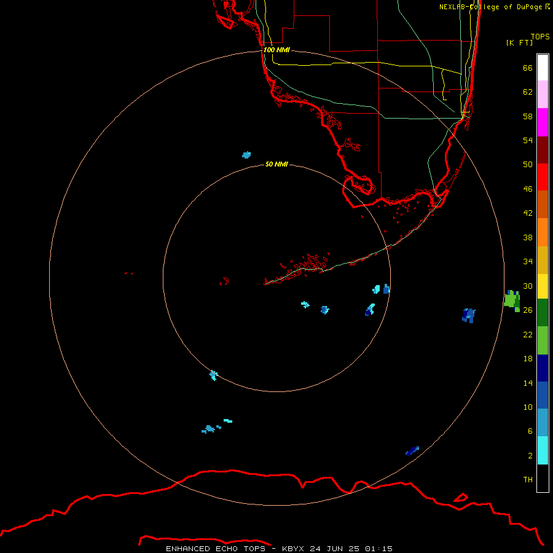553x553 pixels.
Task: Click the legend value 18
Action: click(x=528, y=359)
